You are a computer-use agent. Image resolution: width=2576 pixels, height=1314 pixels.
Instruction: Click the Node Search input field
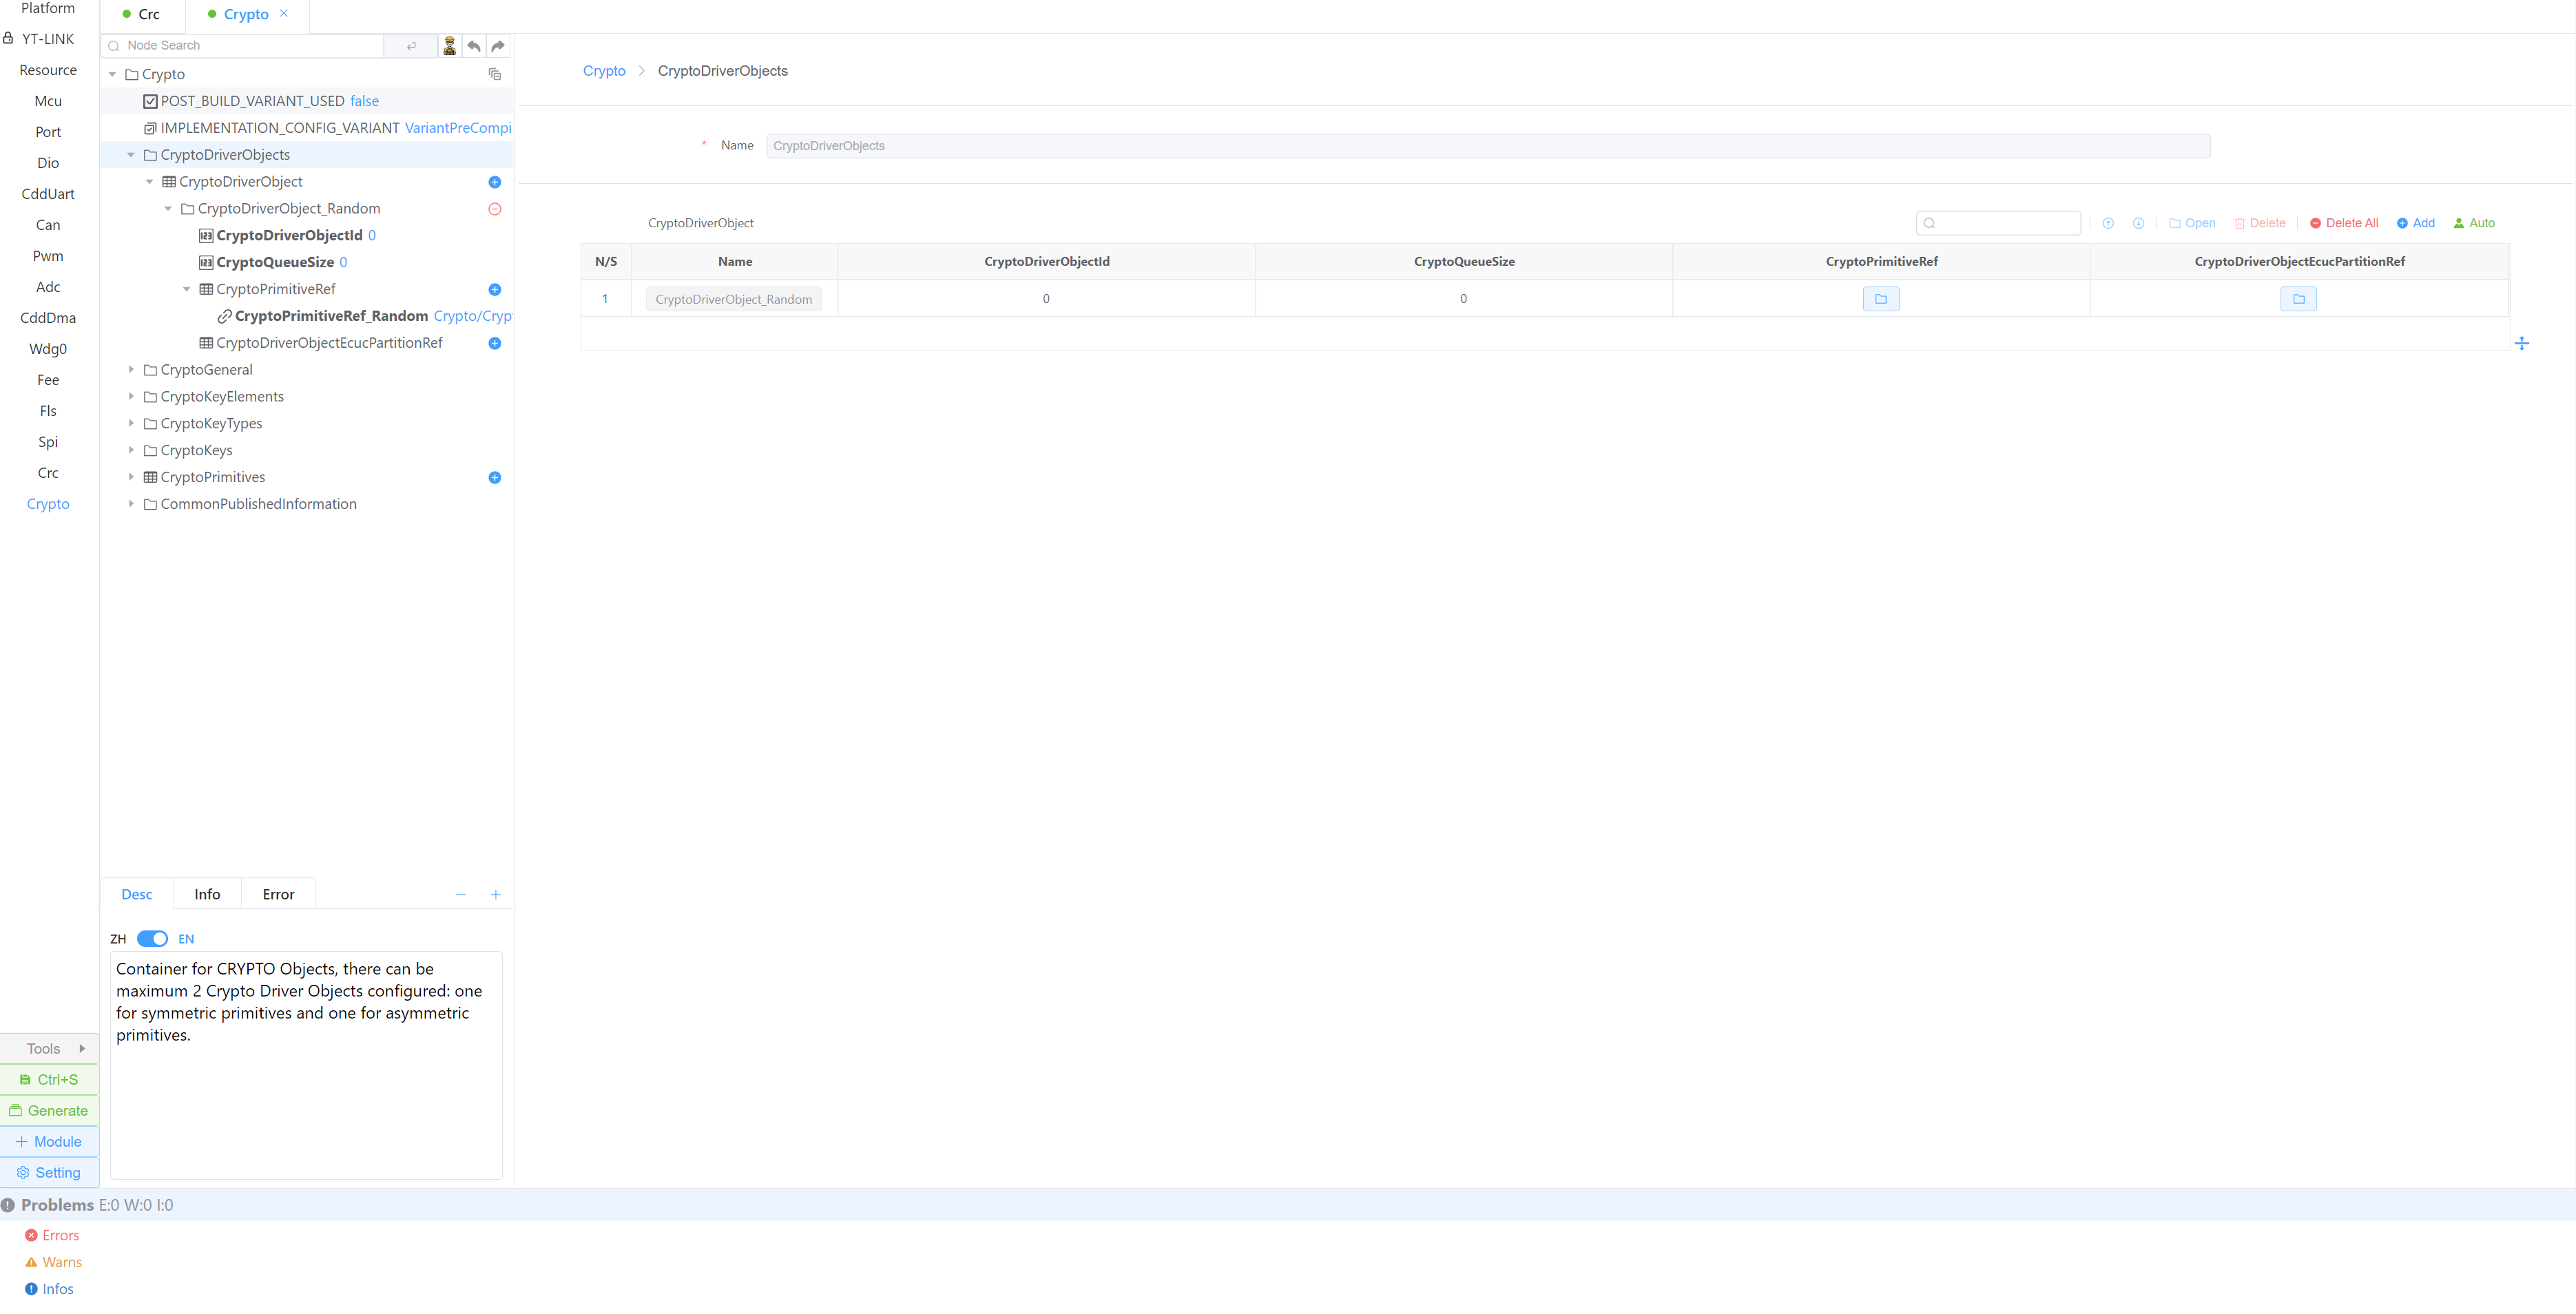pyautogui.click(x=250, y=45)
